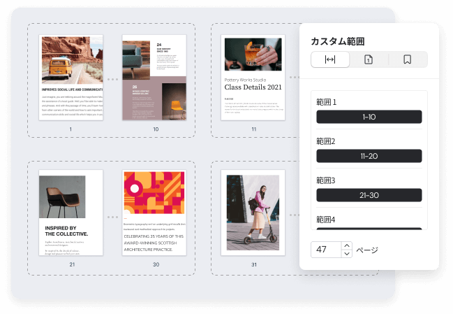Focus the page number field showing 47
The width and height of the screenshot is (453, 314).
pyautogui.click(x=327, y=250)
